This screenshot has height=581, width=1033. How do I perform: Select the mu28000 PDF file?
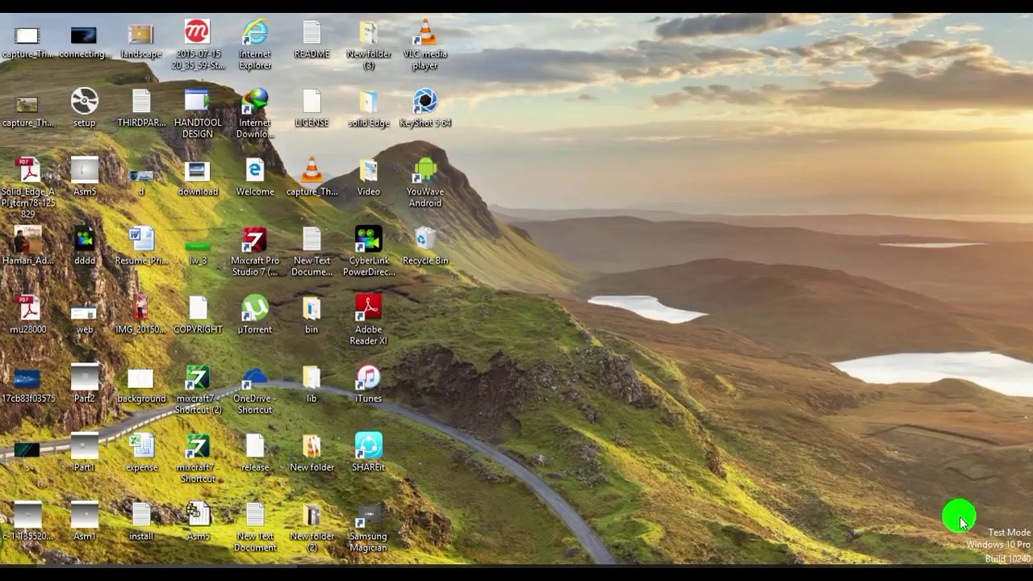[x=28, y=316]
